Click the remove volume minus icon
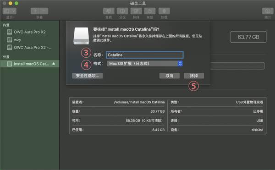 44,11
